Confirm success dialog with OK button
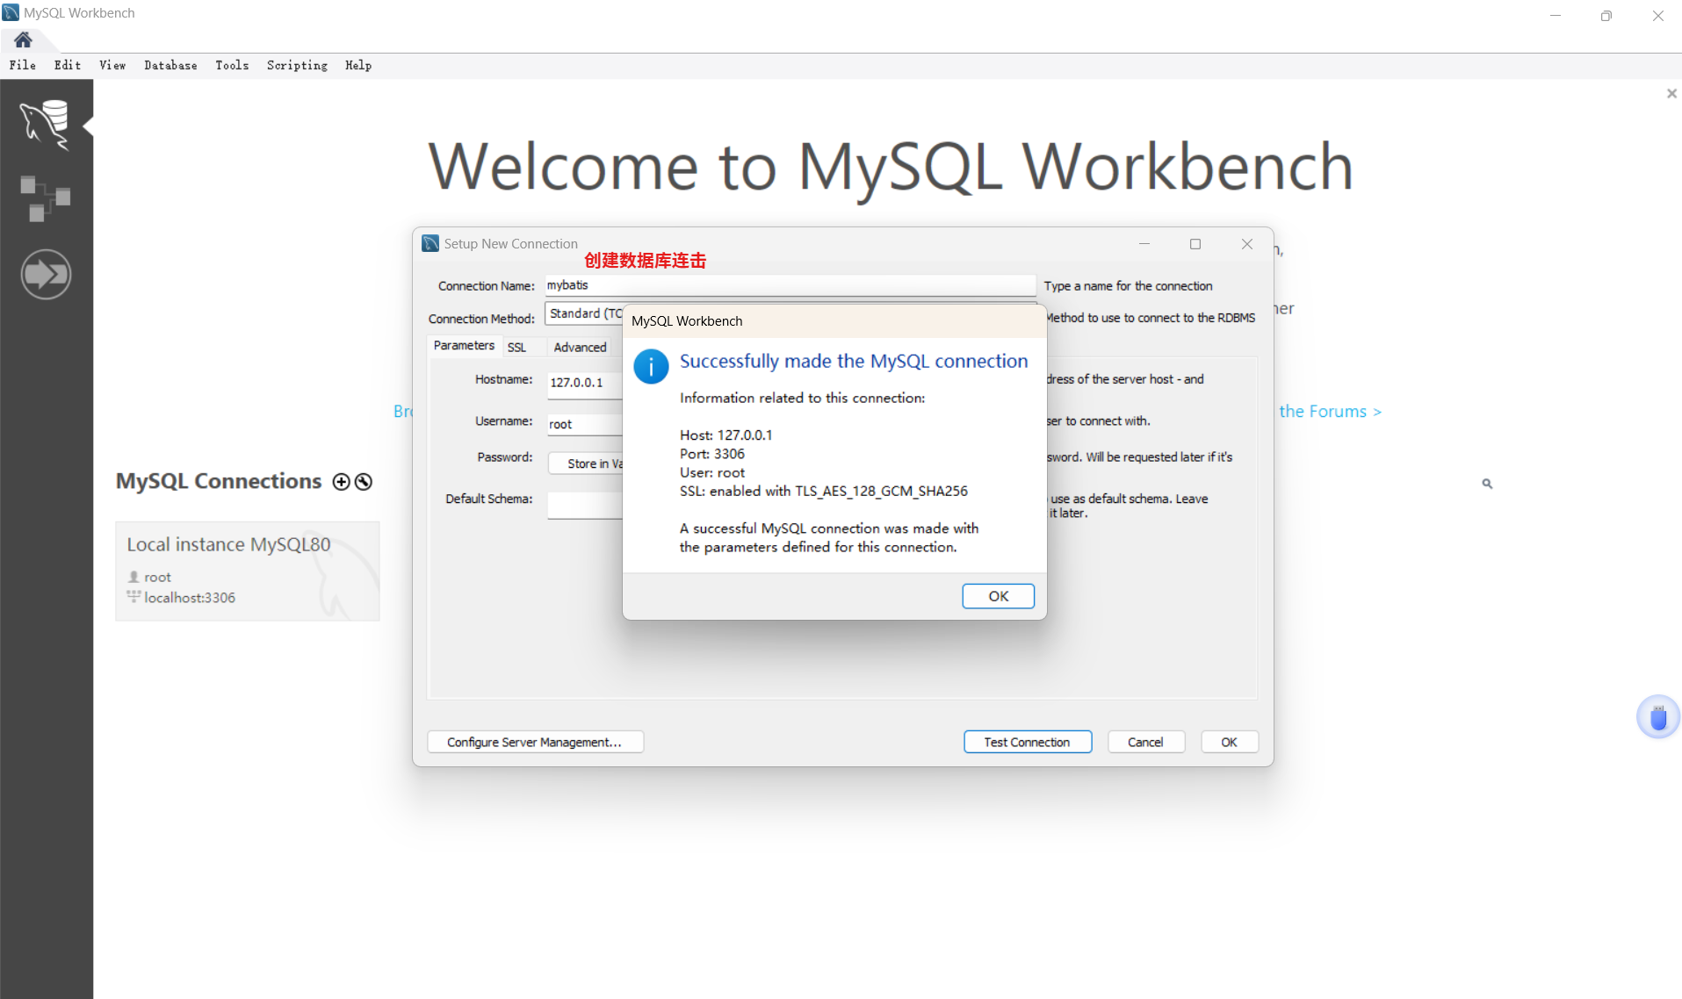Screen dimensions: 1682x999 coord(999,596)
